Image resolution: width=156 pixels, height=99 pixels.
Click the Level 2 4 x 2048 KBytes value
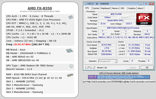(134, 51)
